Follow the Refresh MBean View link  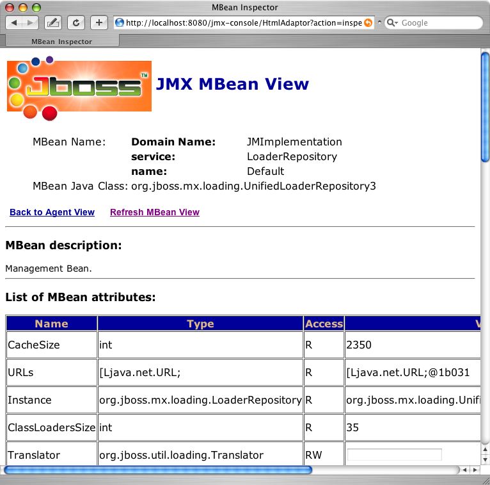click(155, 212)
